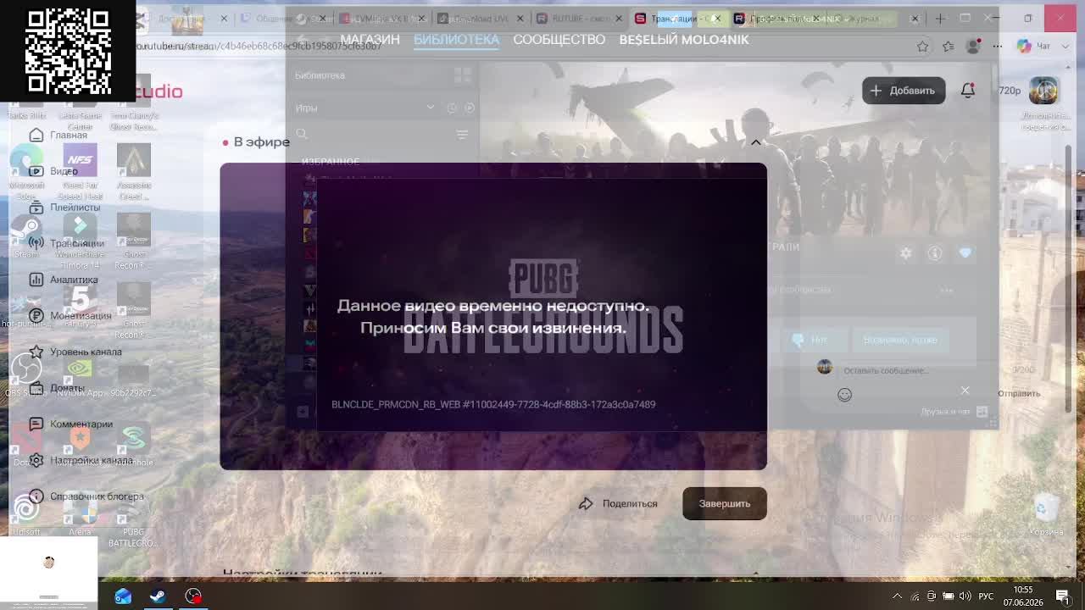Open the mail app in the taskbar
The width and height of the screenshot is (1085, 610).
point(123,596)
